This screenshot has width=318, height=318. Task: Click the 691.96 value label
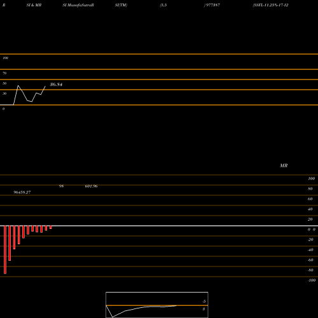[x=91, y=186]
